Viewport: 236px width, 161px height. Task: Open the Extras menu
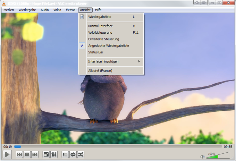click(x=70, y=10)
